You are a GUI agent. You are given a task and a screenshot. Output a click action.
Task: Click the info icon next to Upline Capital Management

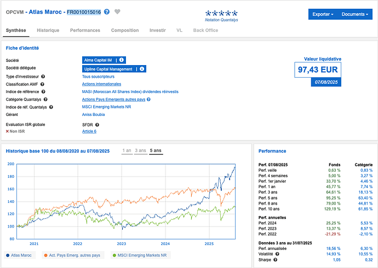[141, 69]
